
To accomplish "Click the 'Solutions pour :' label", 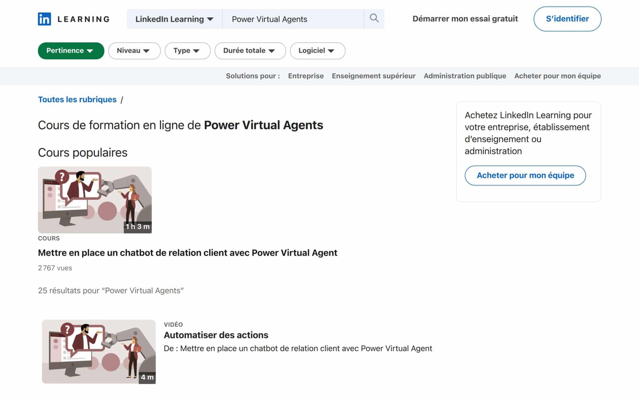I will point(253,76).
